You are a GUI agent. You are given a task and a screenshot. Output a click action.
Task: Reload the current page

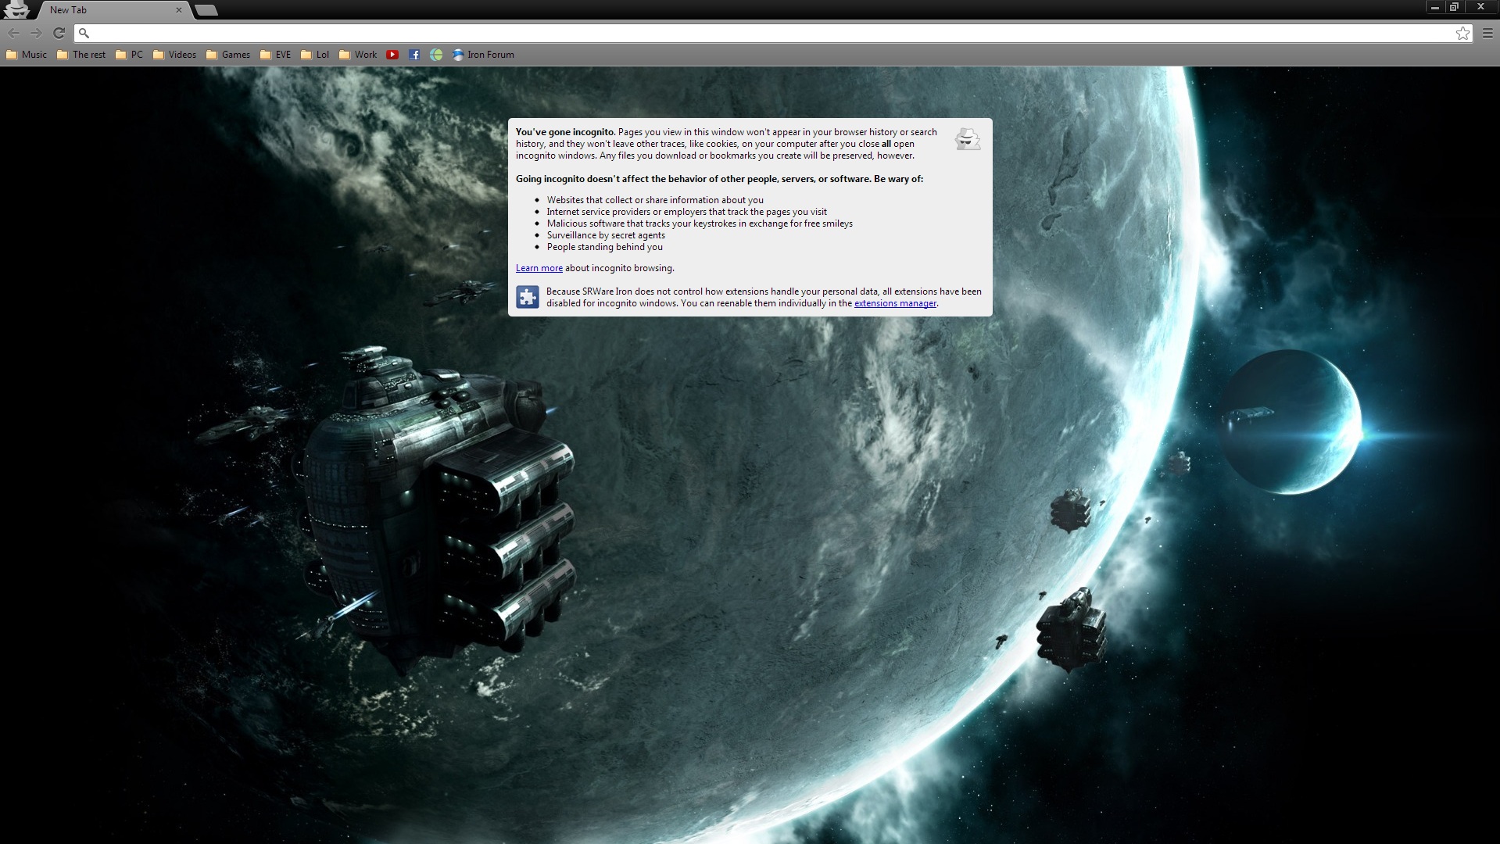(x=59, y=33)
